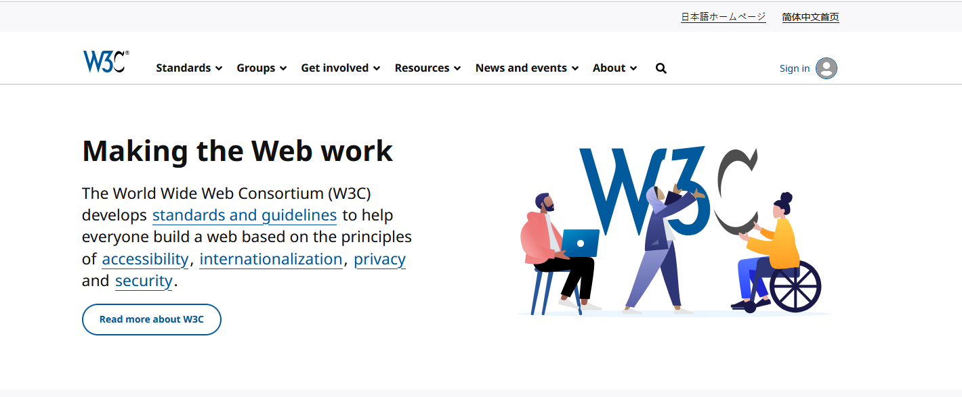
Task: Expand the Standards menu
Action: coord(189,68)
